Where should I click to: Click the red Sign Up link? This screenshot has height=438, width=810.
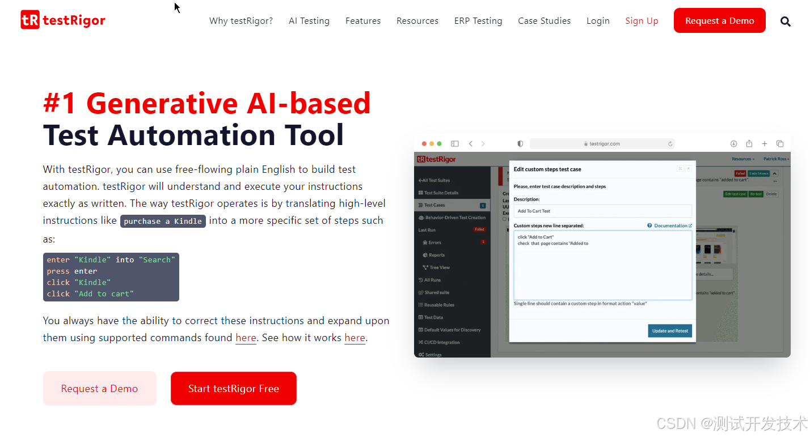(642, 21)
